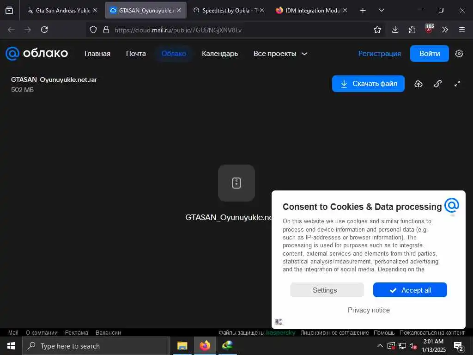Viewport: 473px width, 355px height.
Task: Click the Регистрация link
Action: pos(380,54)
